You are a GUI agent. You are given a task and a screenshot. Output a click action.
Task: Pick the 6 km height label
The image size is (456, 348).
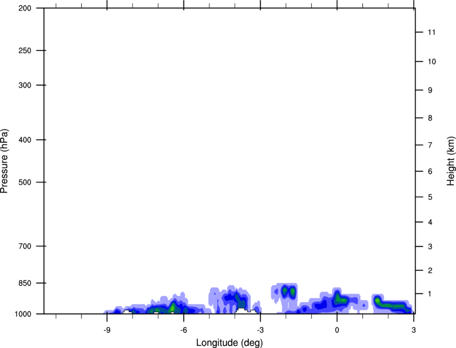click(x=430, y=171)
